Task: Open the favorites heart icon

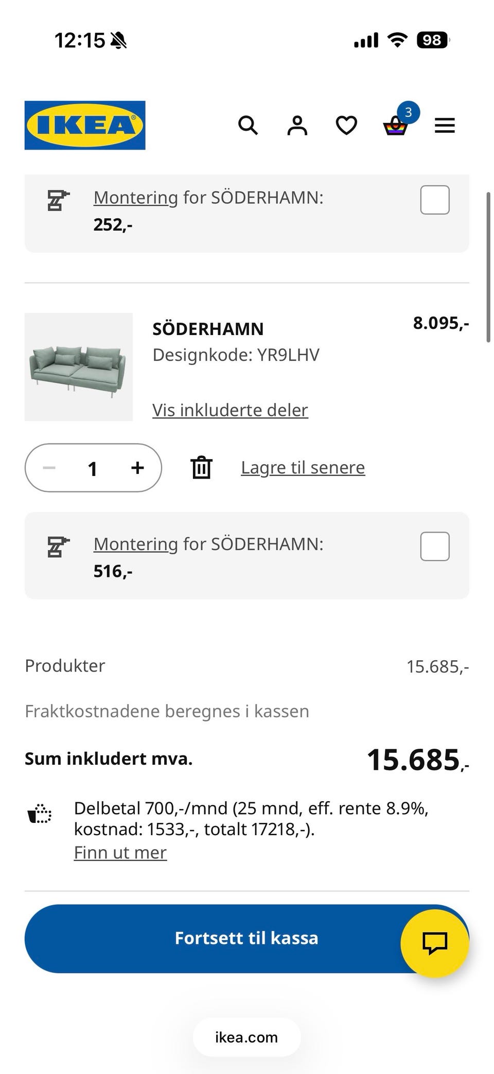Action: click(x=346, y=125)
